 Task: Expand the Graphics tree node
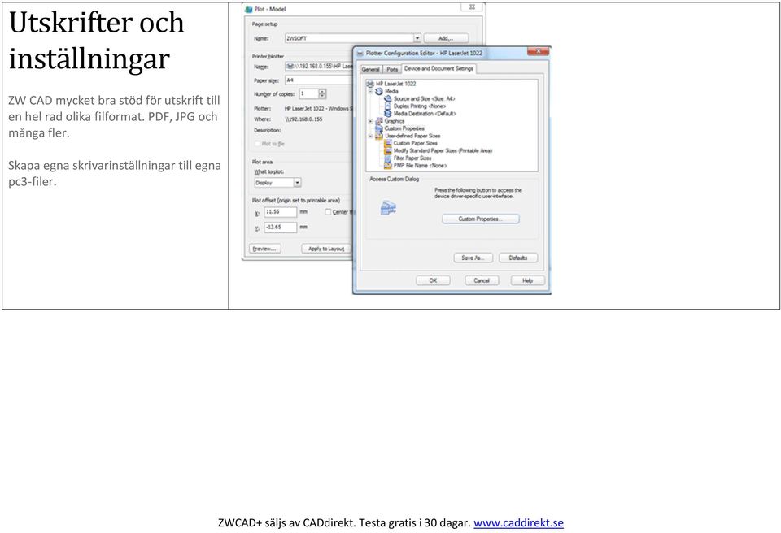coord(370,121)
